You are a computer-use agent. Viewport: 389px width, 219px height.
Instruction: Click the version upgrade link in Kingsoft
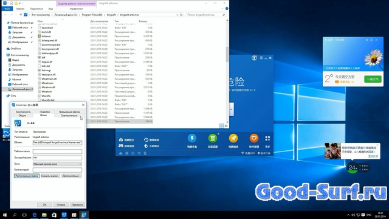tap(264, 153)
